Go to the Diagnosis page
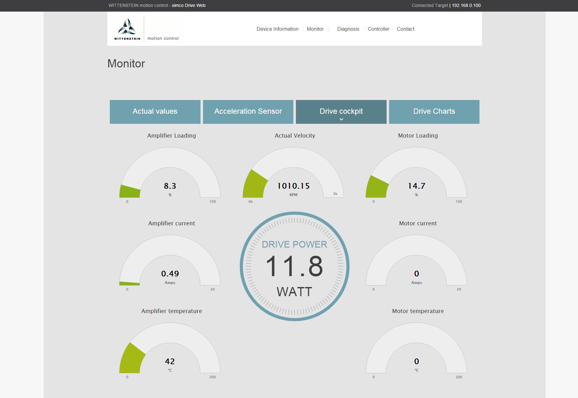The image size is (578, 398). pyautogui.click(x=348, y=29)
